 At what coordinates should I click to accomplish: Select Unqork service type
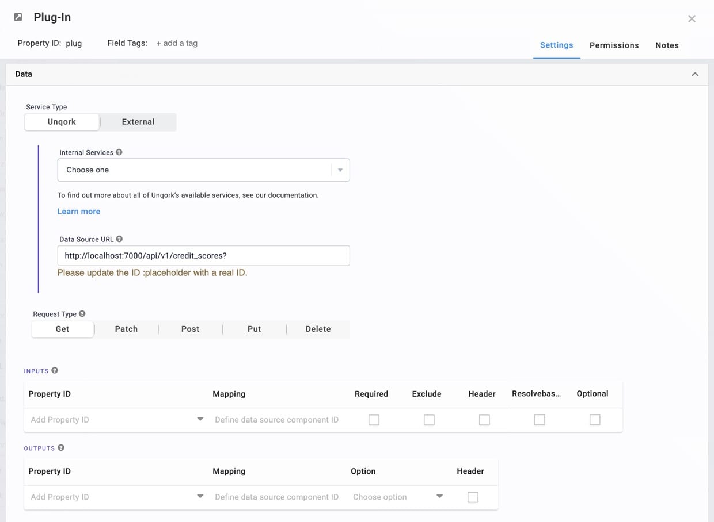pos(62,122)
